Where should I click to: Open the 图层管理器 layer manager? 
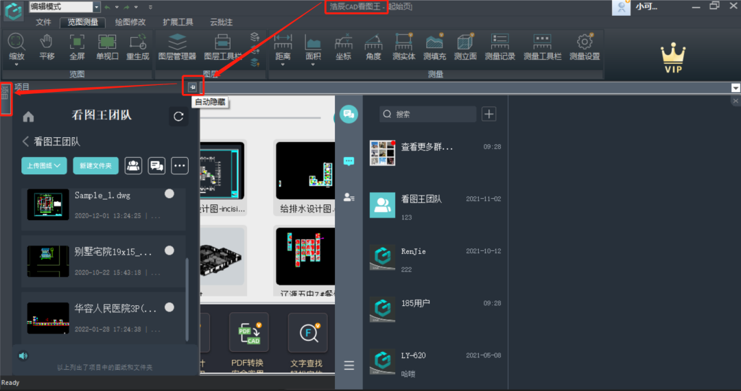tap(177, 47)
